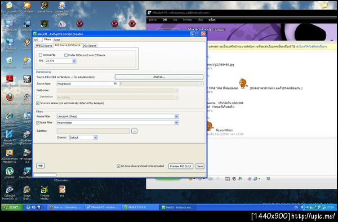
Task: Switch to MeGUI 0.3.5.0 taskbar window
Action: [x=140, y=207]
